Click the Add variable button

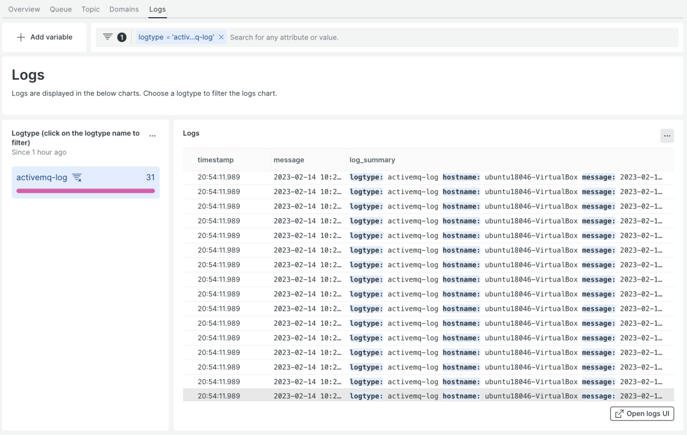click(45, 37)
